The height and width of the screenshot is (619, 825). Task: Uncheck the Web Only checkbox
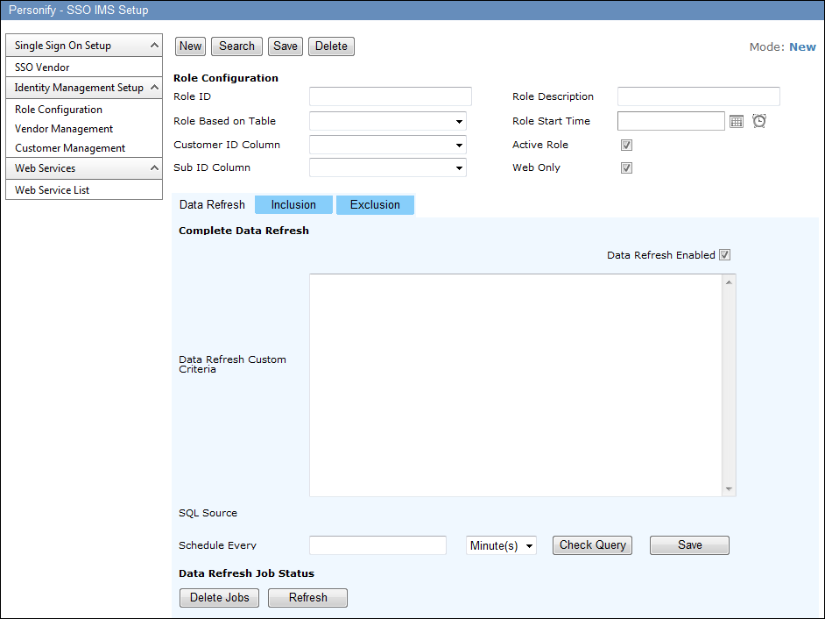(626, 168)
